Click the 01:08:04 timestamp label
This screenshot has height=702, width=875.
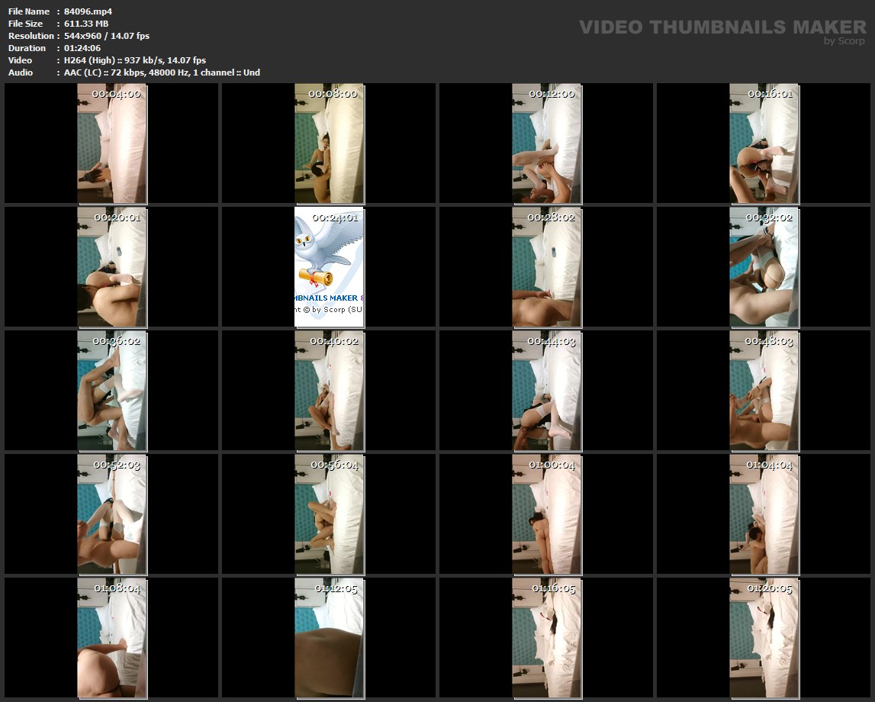[117, 588]
